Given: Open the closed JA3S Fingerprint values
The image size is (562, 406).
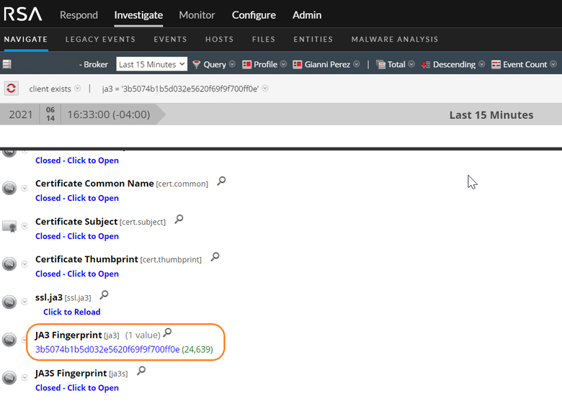Looking at the screenshot, I should [x=77, y=388].
